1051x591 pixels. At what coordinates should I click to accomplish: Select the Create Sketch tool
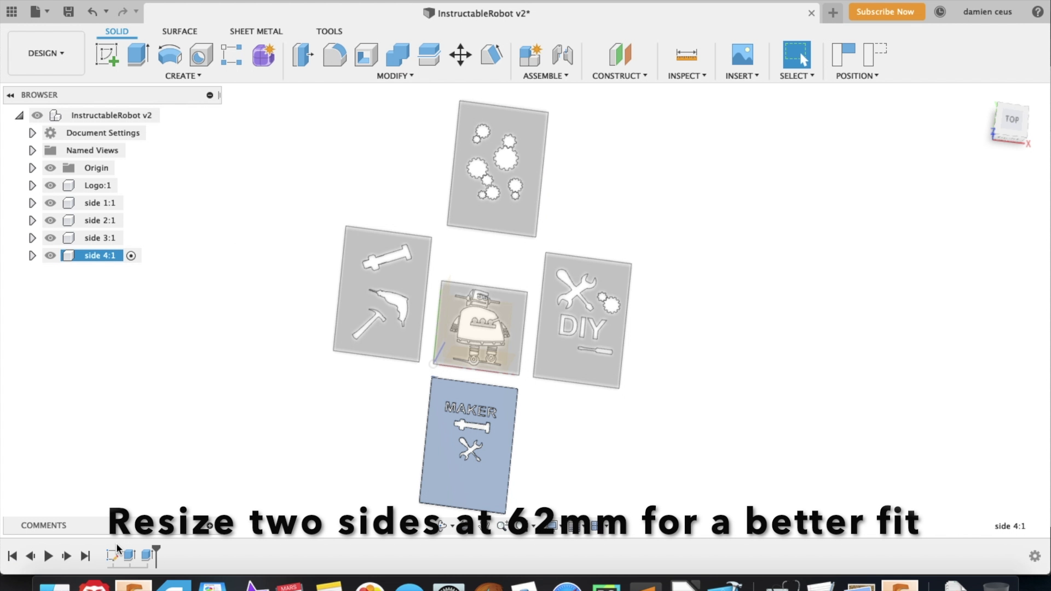[107, 54]
